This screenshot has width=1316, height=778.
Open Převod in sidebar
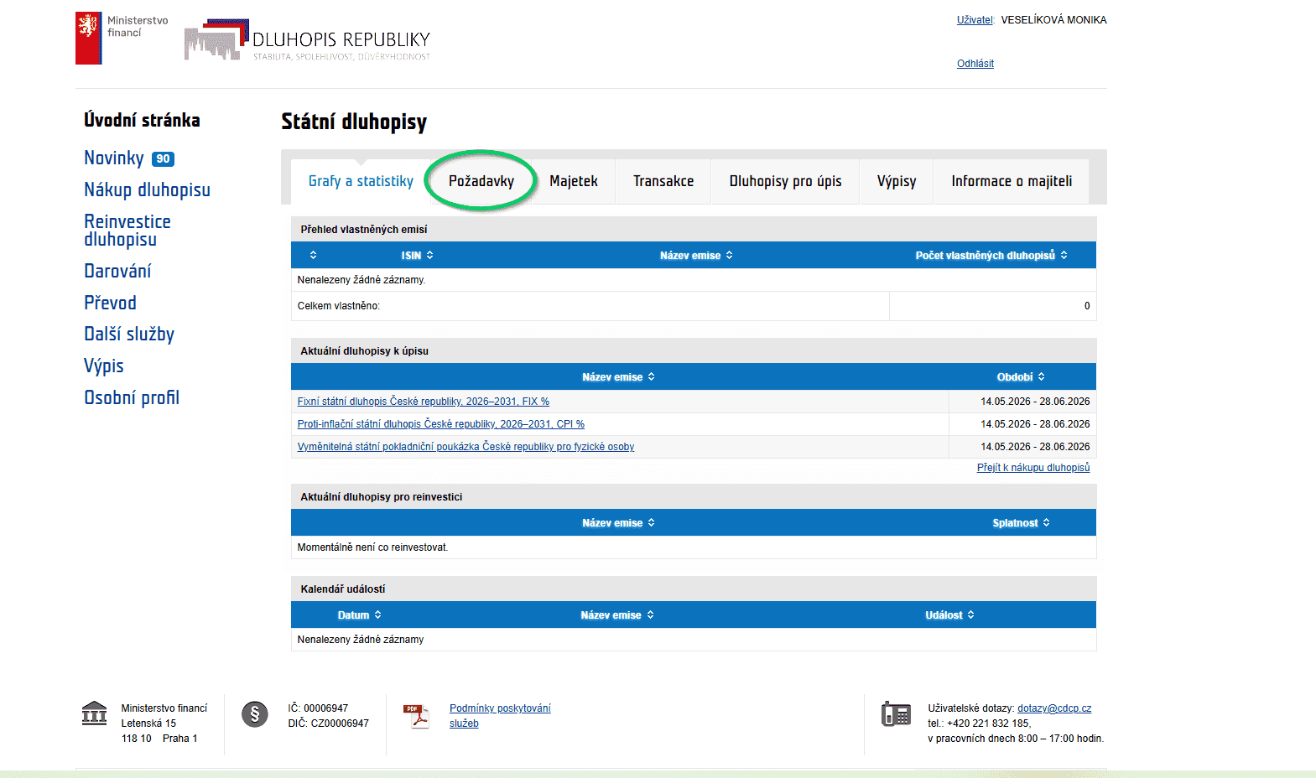click(110, 303)
